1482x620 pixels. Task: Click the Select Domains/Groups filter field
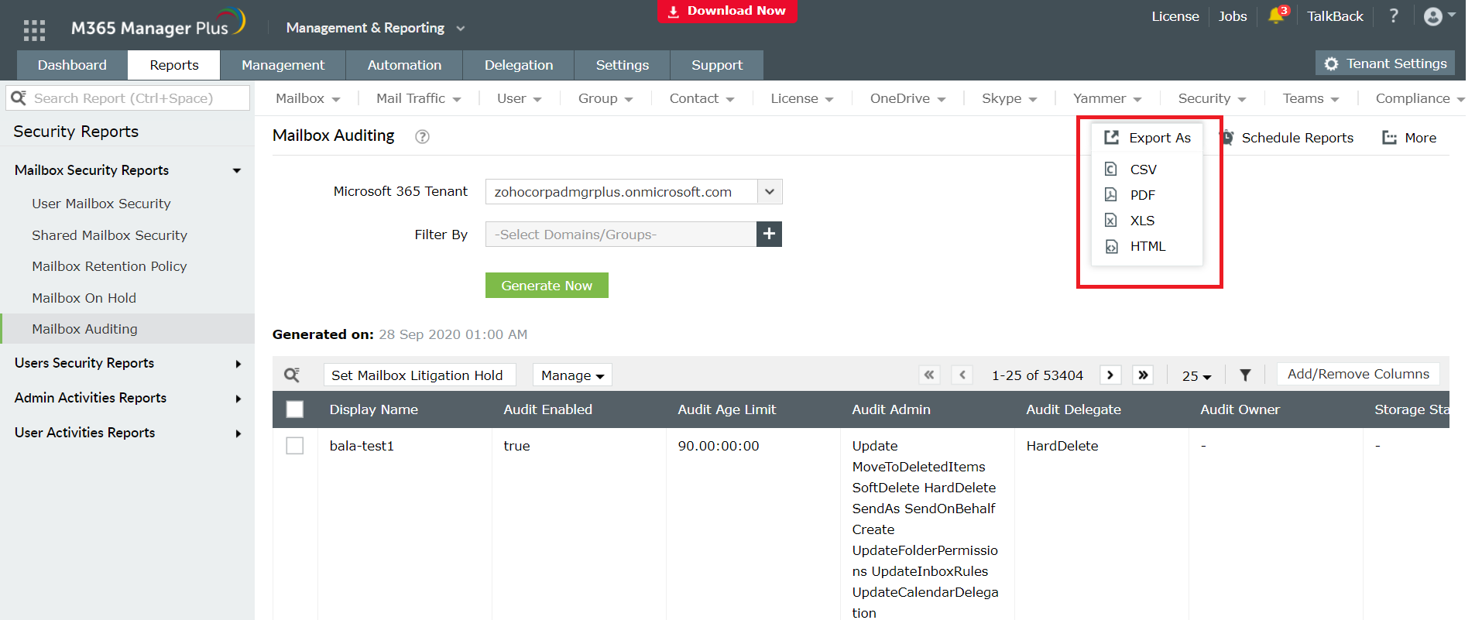point(621,234)
